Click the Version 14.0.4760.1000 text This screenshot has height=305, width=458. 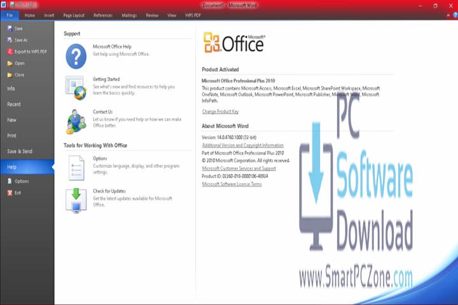tap(229, 137)
